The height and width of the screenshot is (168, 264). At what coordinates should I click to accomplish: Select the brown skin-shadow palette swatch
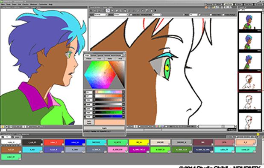[x=11, y=150]
